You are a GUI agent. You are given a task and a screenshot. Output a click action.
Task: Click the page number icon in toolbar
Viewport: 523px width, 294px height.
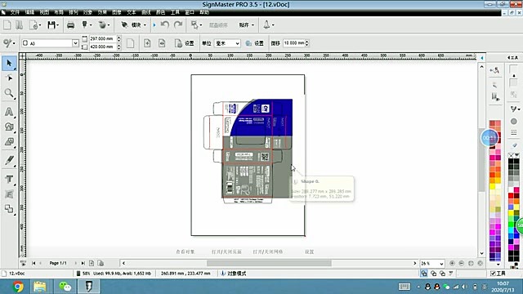pyautogui.click(x=162, y=43)
